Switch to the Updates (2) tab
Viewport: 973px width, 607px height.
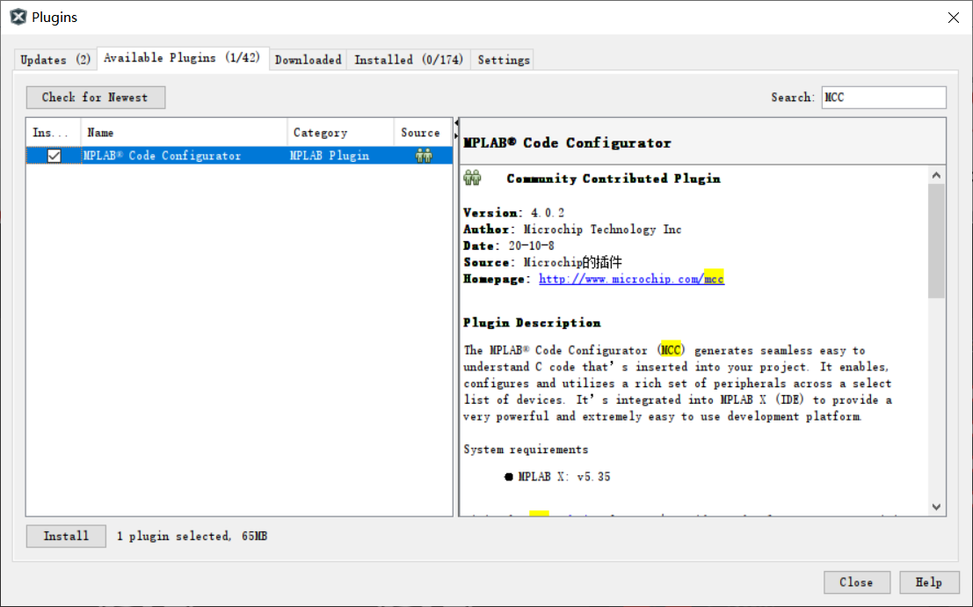55,60
